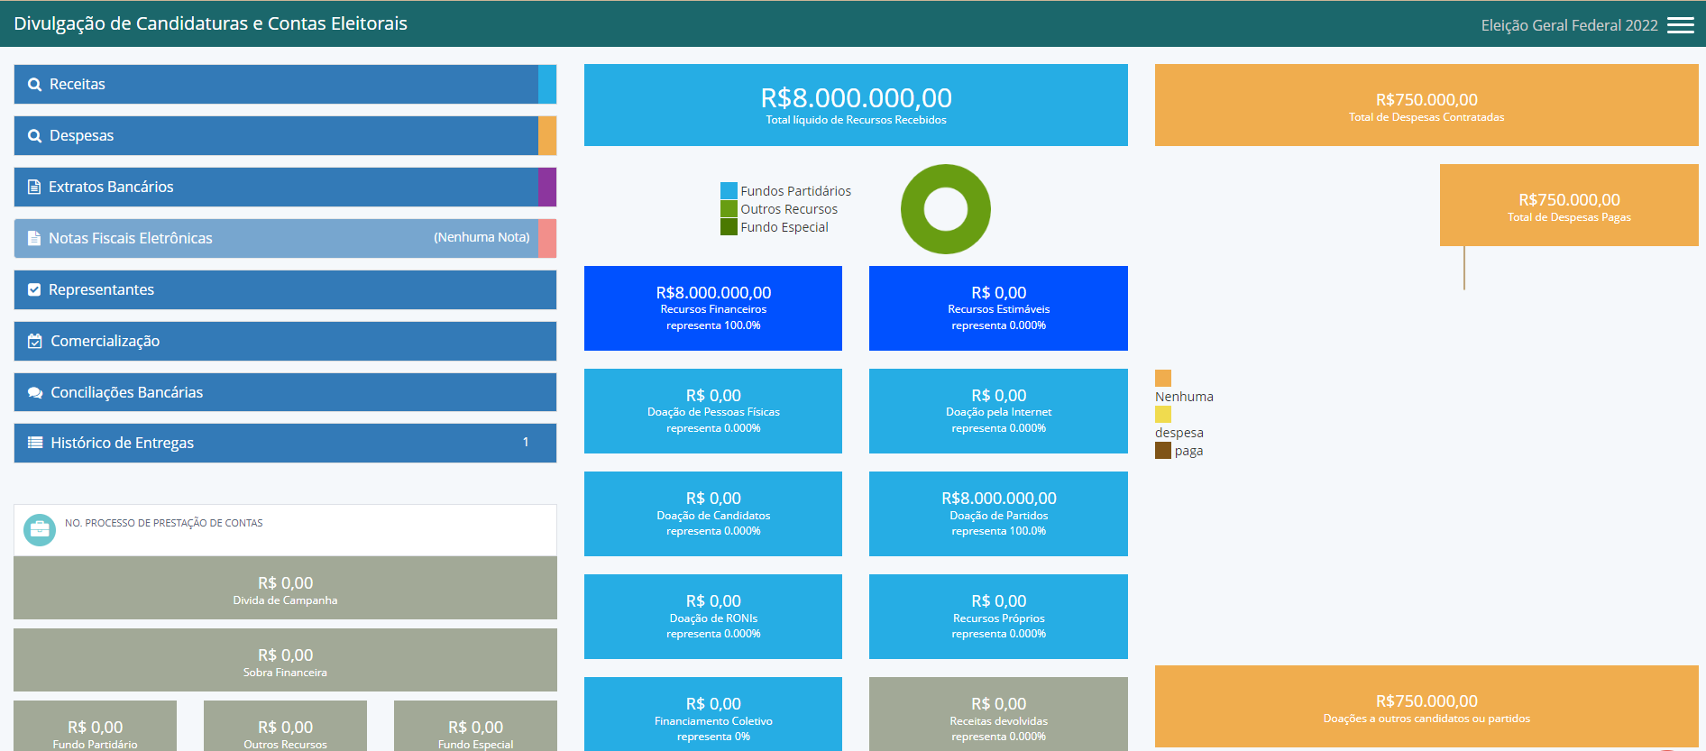Click the checkmark icon beside Representantes
Viewport: 1706px width, 751px height.
point(34,290)
